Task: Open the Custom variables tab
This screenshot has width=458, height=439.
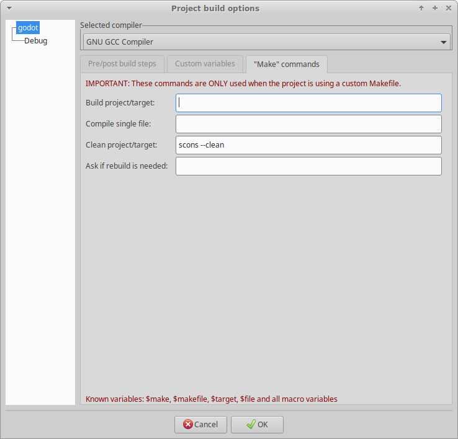Action: (205, 64)
